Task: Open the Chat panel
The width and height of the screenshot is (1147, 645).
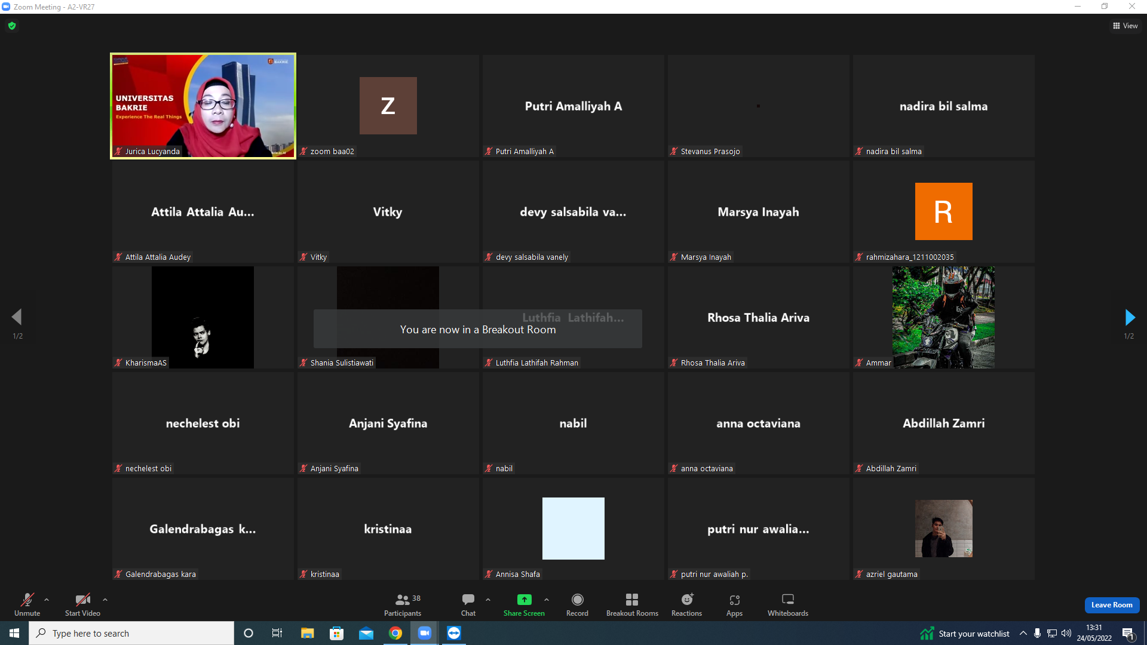Action: pyautogui.click(x=468, y=604)
